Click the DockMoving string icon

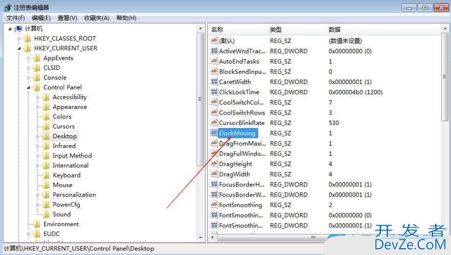click(x=214, y=133)
